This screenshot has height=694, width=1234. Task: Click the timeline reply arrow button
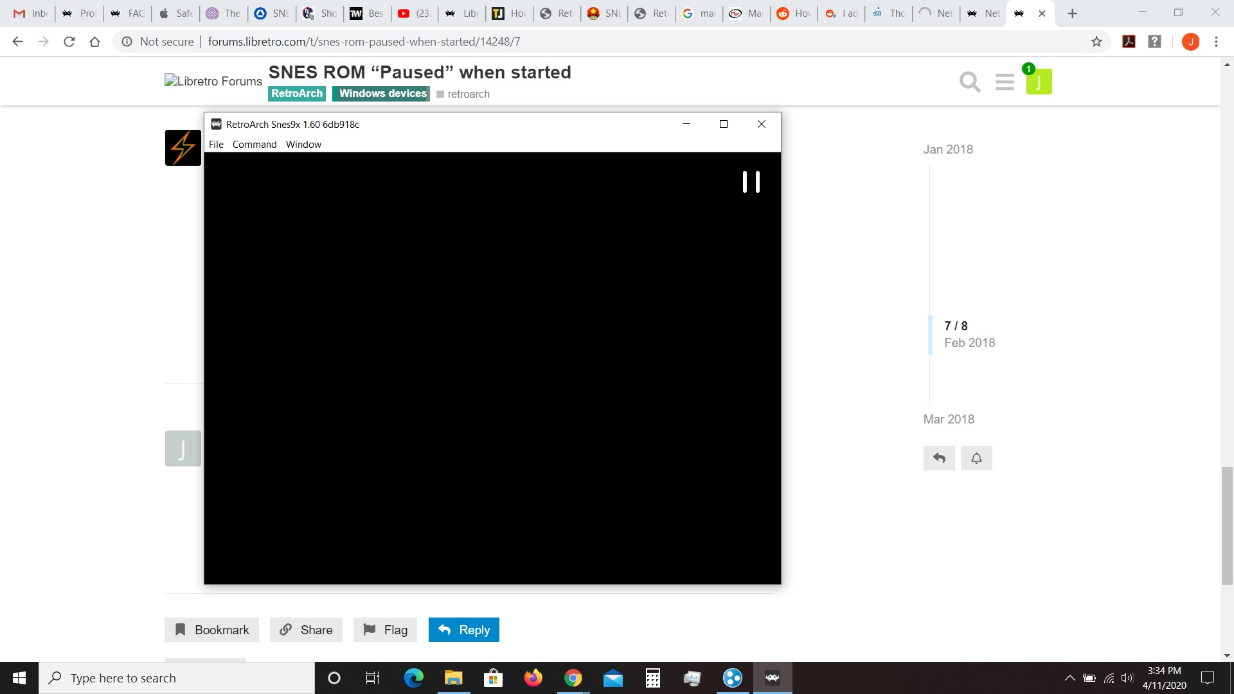(x=939, y=458)
